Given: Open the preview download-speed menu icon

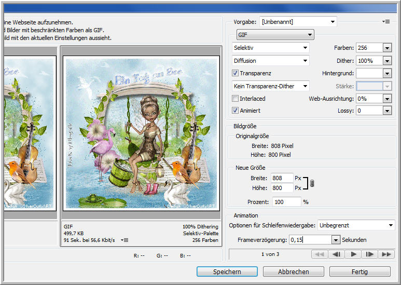Looking at the screenshot, I should coord(125,240).
